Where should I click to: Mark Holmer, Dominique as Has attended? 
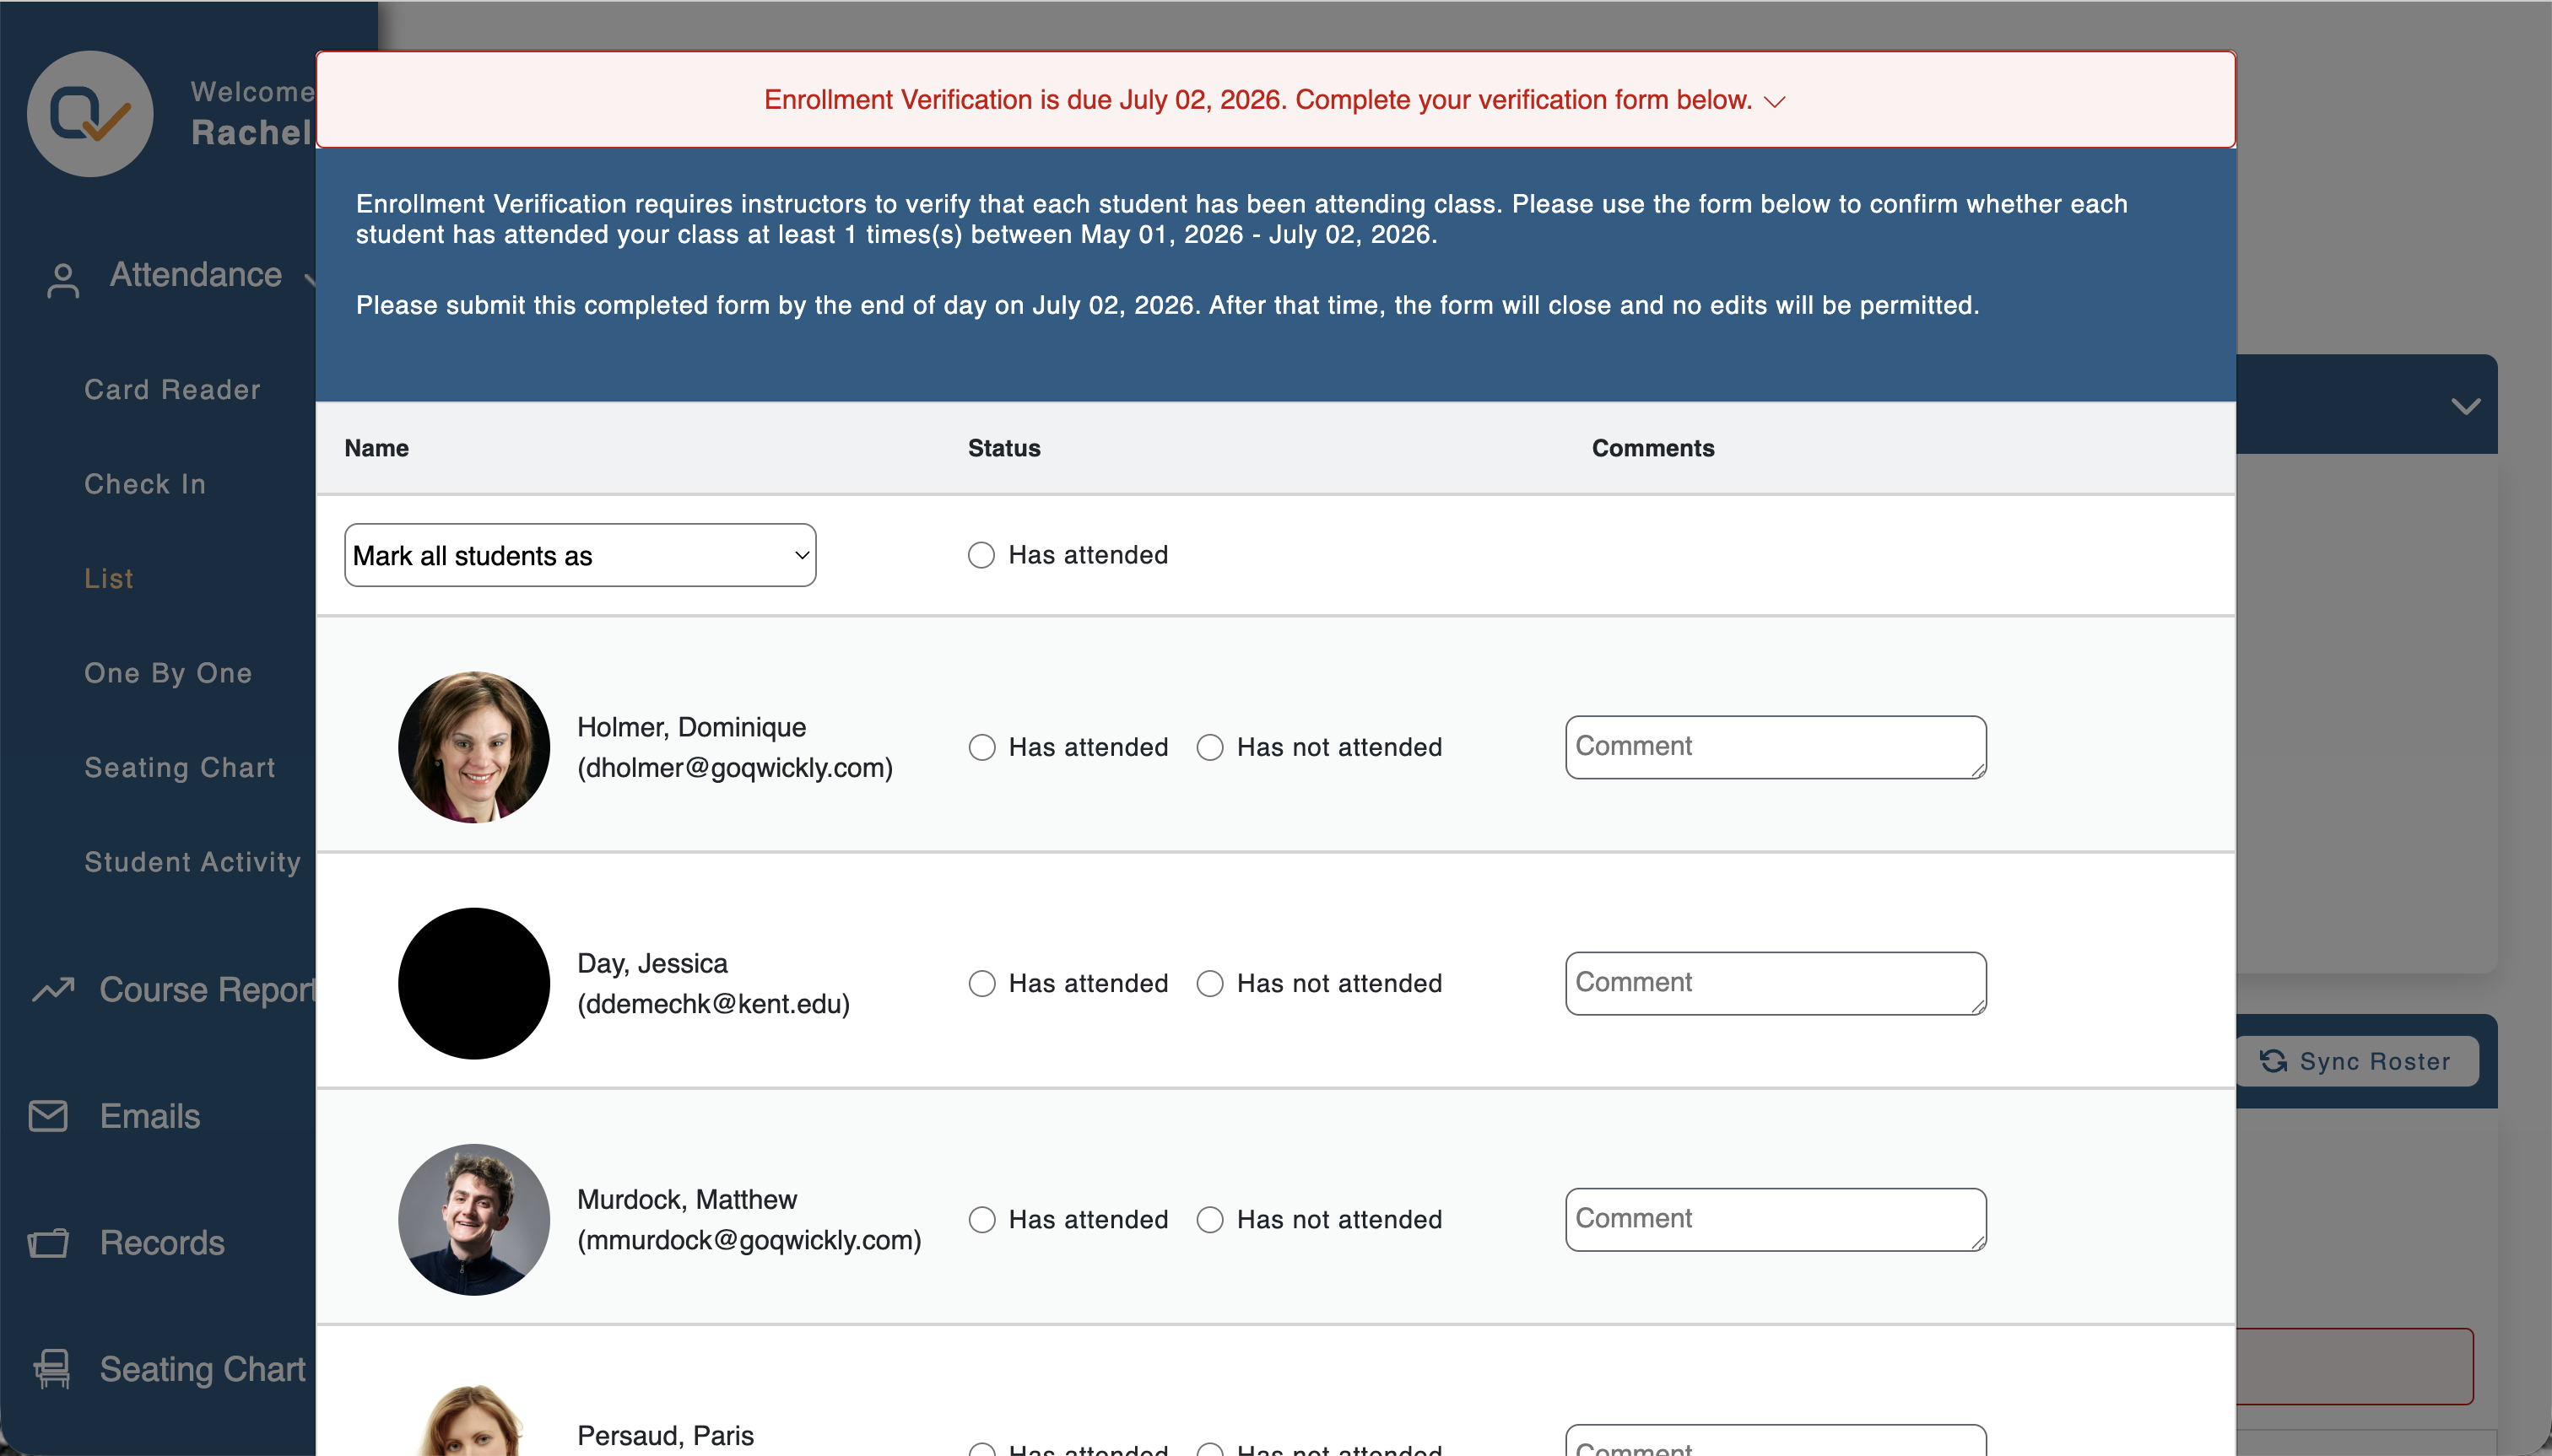pos(982,747)
